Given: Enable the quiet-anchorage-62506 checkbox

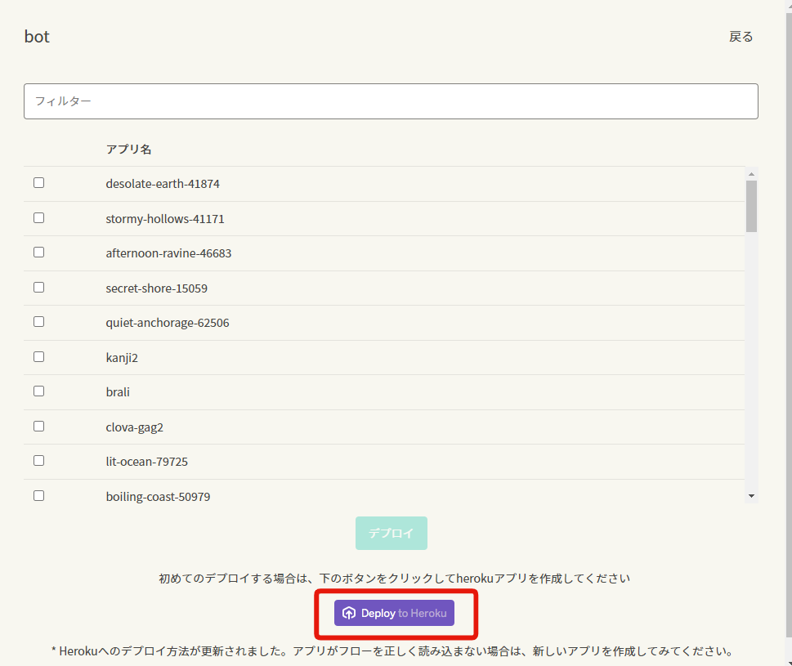Looking at the screenshot, I should (38, 321).
